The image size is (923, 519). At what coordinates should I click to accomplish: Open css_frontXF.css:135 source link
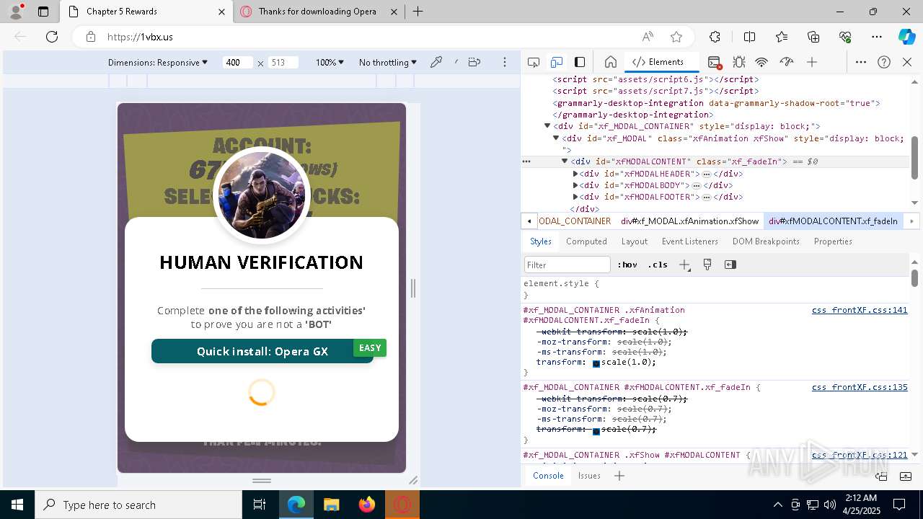tap(860, 387)
